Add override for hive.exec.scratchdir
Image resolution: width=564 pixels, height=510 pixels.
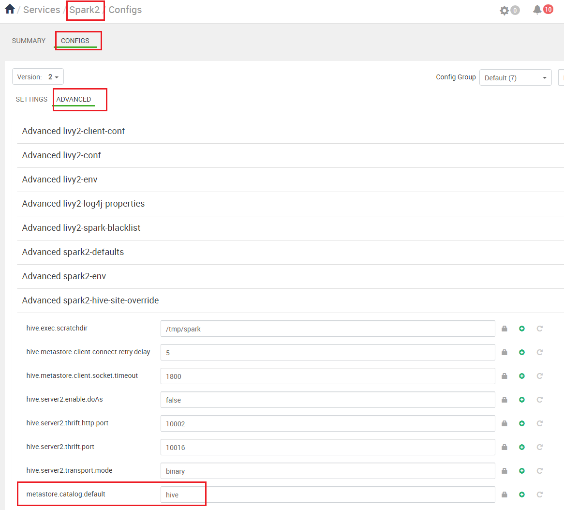522,329
